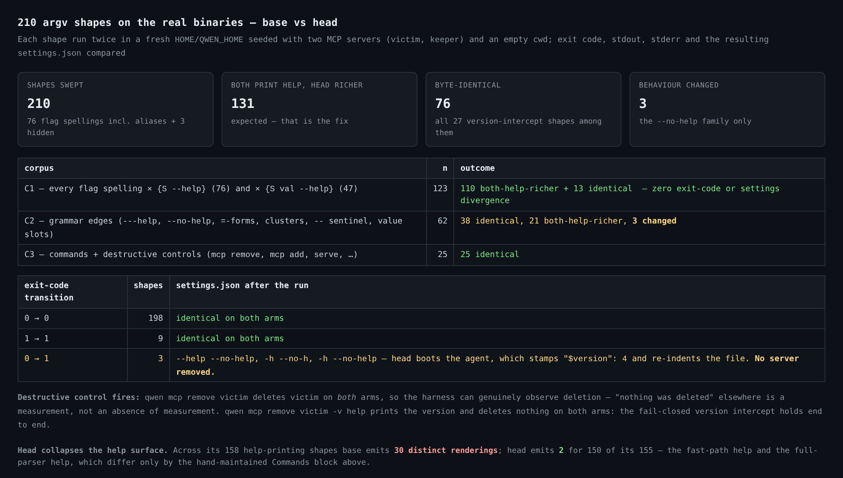Click the page title '210 argv shapes on the real binaries'

[x=177, y=23]
